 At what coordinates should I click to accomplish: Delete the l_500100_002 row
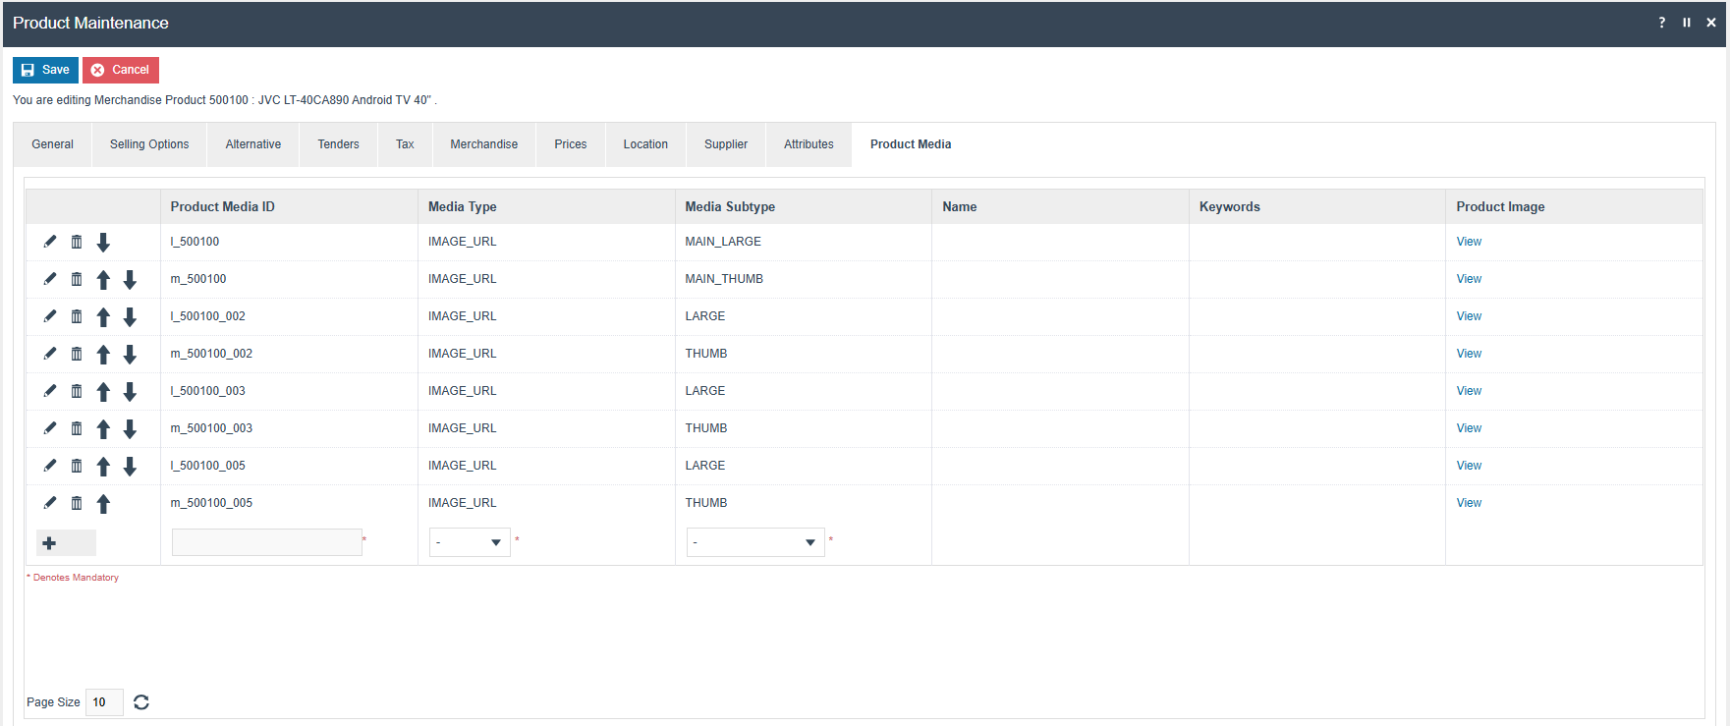coord(77,316)
